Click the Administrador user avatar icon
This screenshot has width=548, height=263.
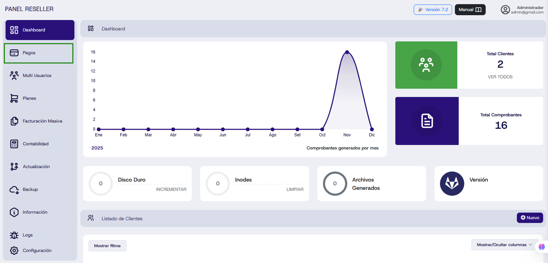coord(505,10)
